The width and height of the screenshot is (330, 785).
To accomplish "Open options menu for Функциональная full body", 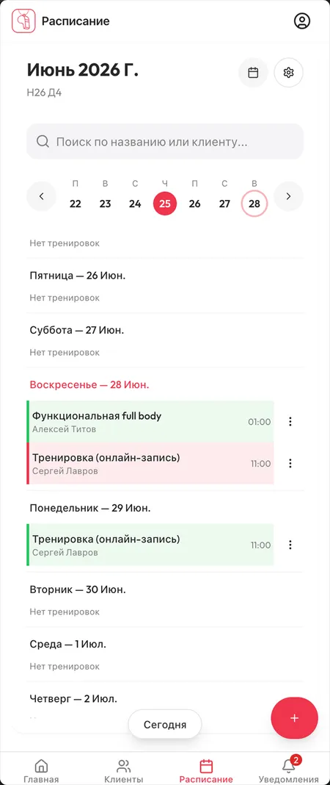I will tap(290, 422).
